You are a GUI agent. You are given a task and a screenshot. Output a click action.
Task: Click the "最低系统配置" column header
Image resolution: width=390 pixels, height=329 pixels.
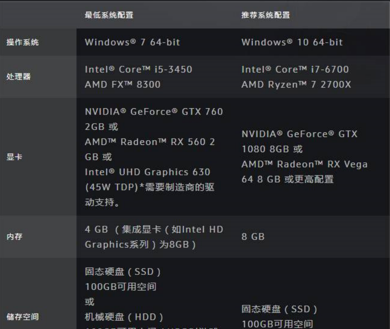pyautogui.click(x=109, y=15)
